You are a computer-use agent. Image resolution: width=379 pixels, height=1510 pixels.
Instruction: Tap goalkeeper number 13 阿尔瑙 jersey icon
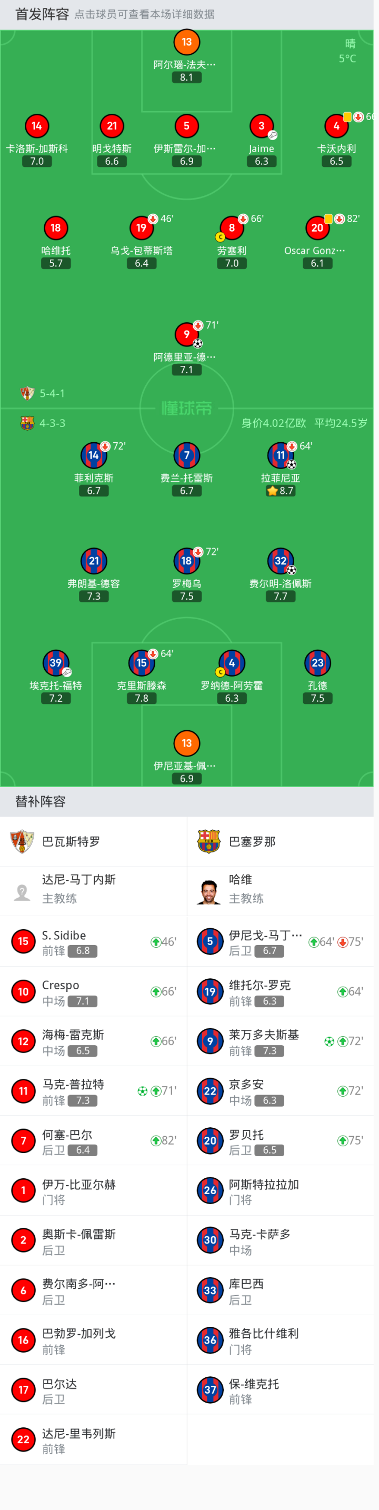tap(186, 42)
